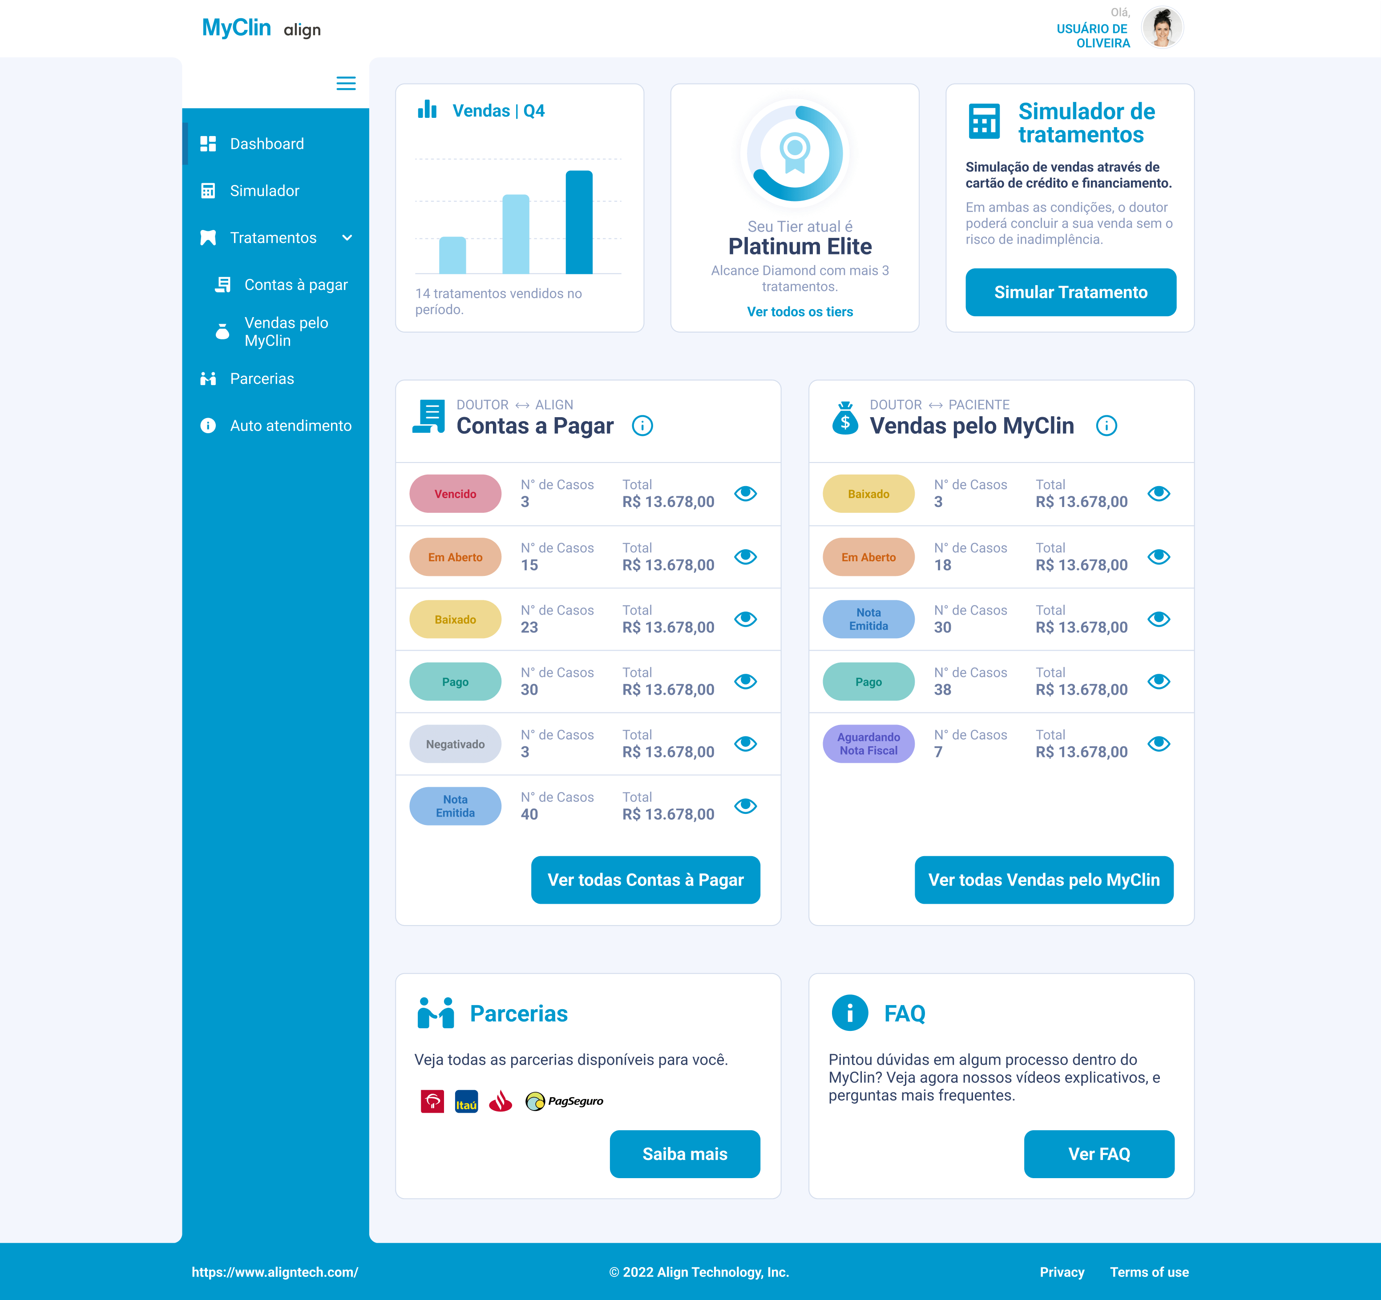Open aligntech.com footer link
The height and width of the screenshot is (1300, 1381).
[275, 1272]
